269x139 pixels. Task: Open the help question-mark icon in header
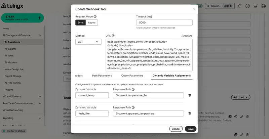(x=247, y=6)
